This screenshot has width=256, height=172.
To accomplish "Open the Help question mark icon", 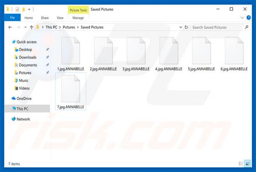I will pos(249,18).
